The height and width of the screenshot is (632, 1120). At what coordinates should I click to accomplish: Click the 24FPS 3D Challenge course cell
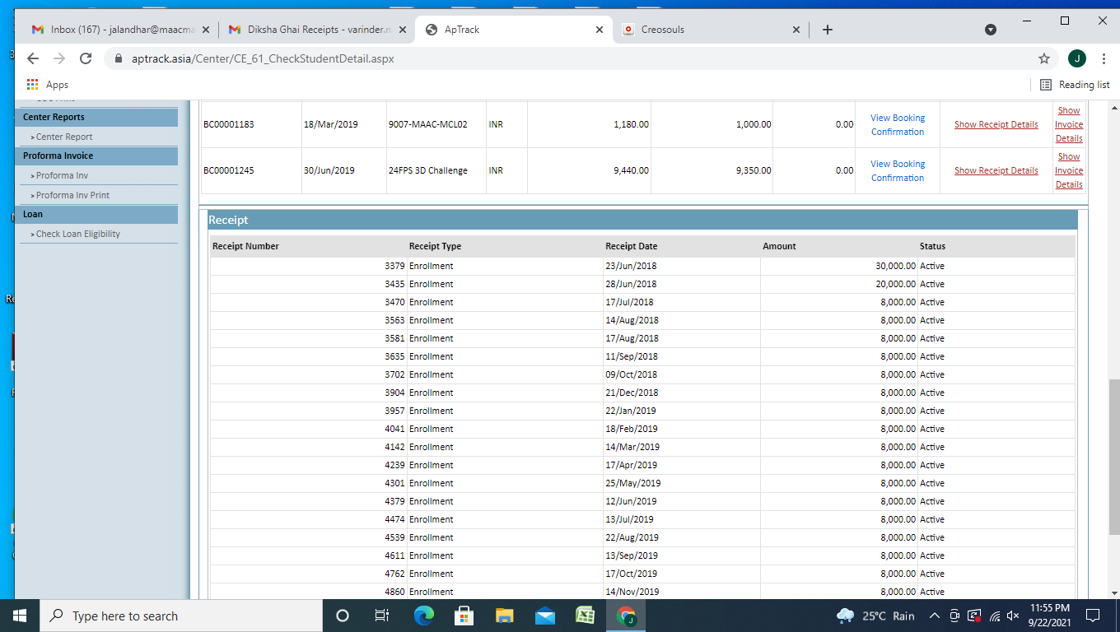coord(427,170)
